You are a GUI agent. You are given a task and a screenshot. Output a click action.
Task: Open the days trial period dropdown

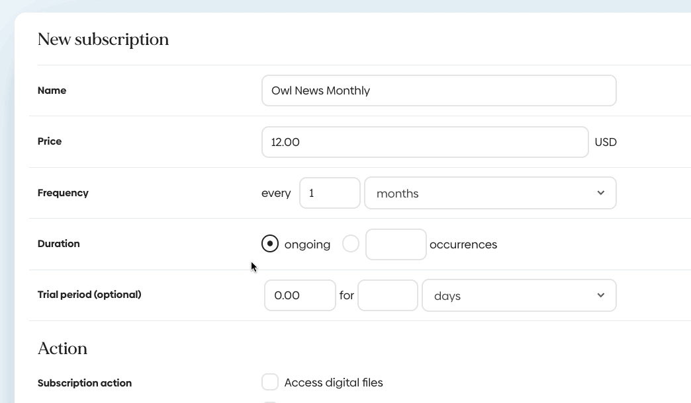pyautogui.click(x=518, y=295)
